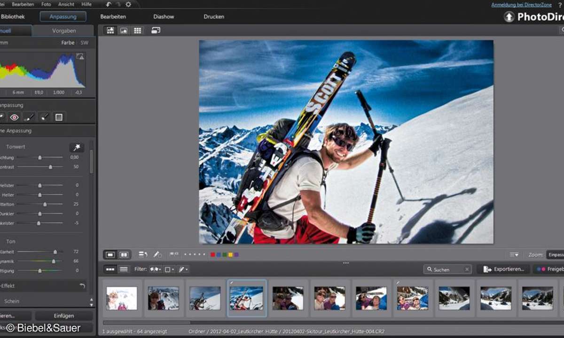The image size is (564, 338).
Task: Select SW black-and-white mode
Action: click(84, 43)
